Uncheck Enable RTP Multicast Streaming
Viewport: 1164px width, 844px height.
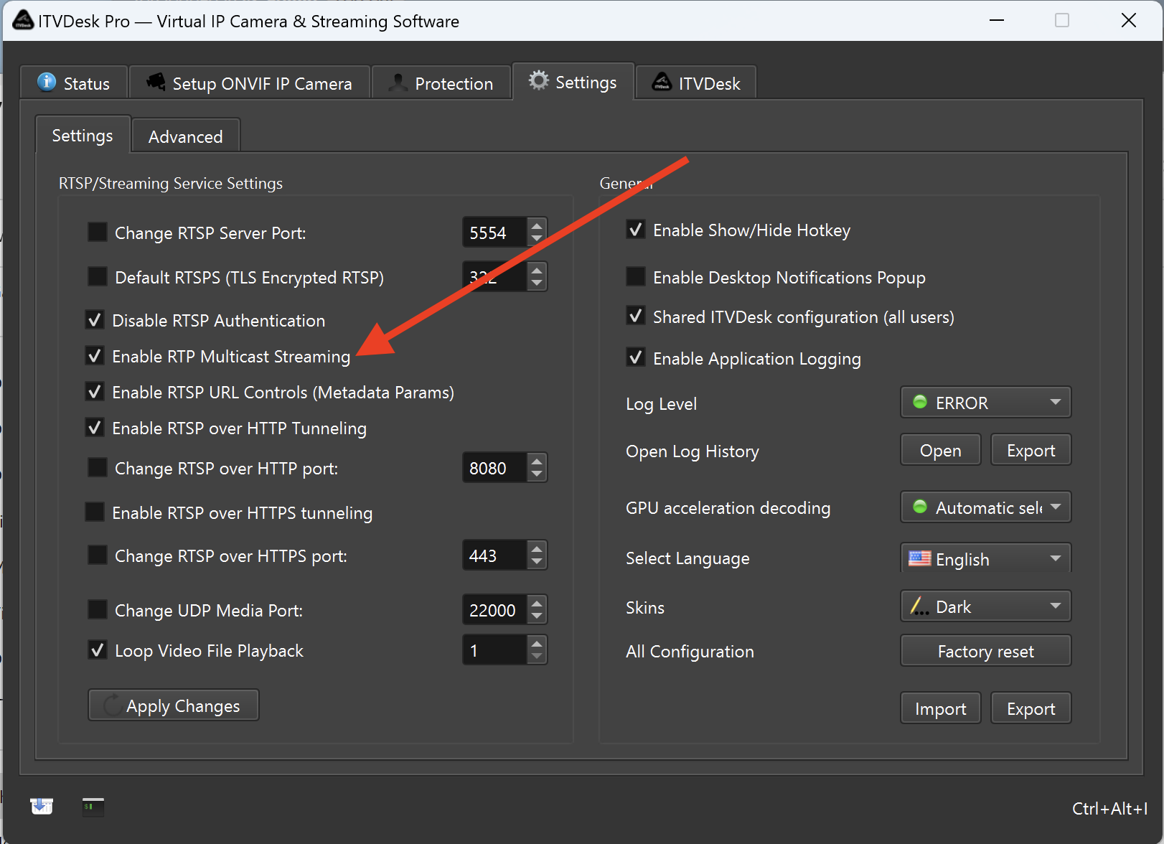[95, 356]
